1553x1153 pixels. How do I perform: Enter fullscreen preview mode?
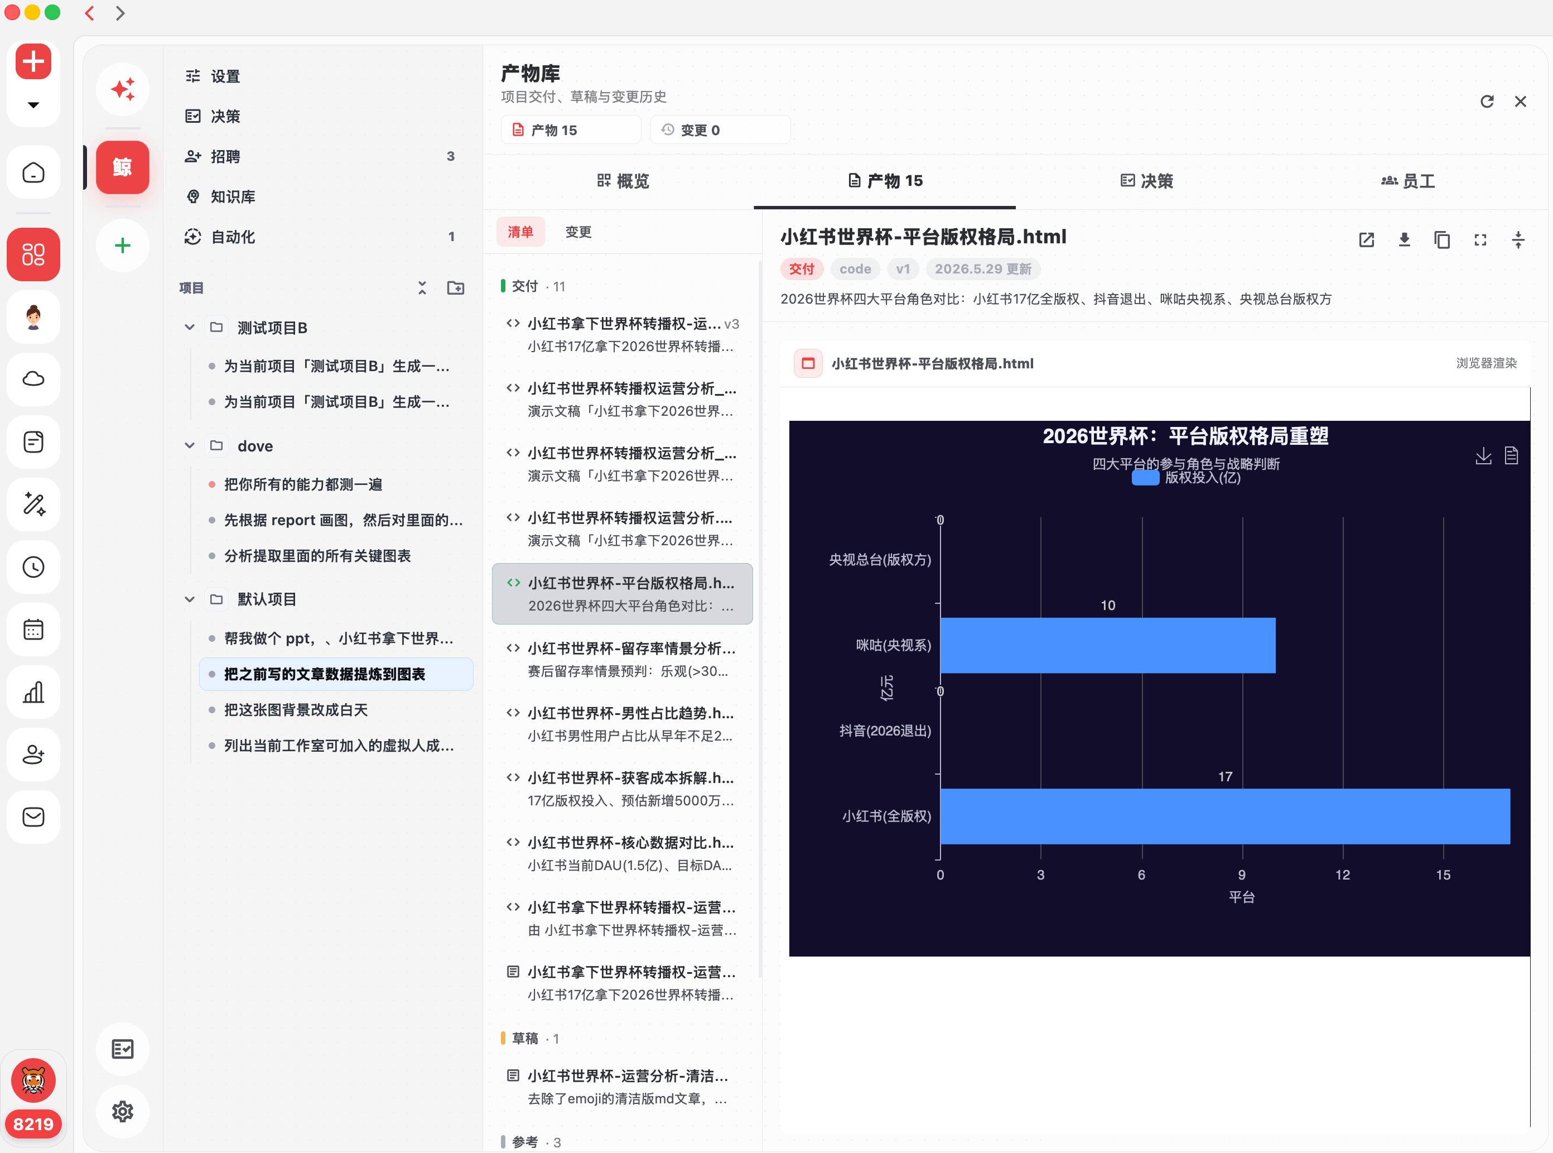[1480, 240]
